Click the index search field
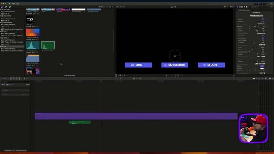This screenshot has width=274, height=154. pos(15,82)
